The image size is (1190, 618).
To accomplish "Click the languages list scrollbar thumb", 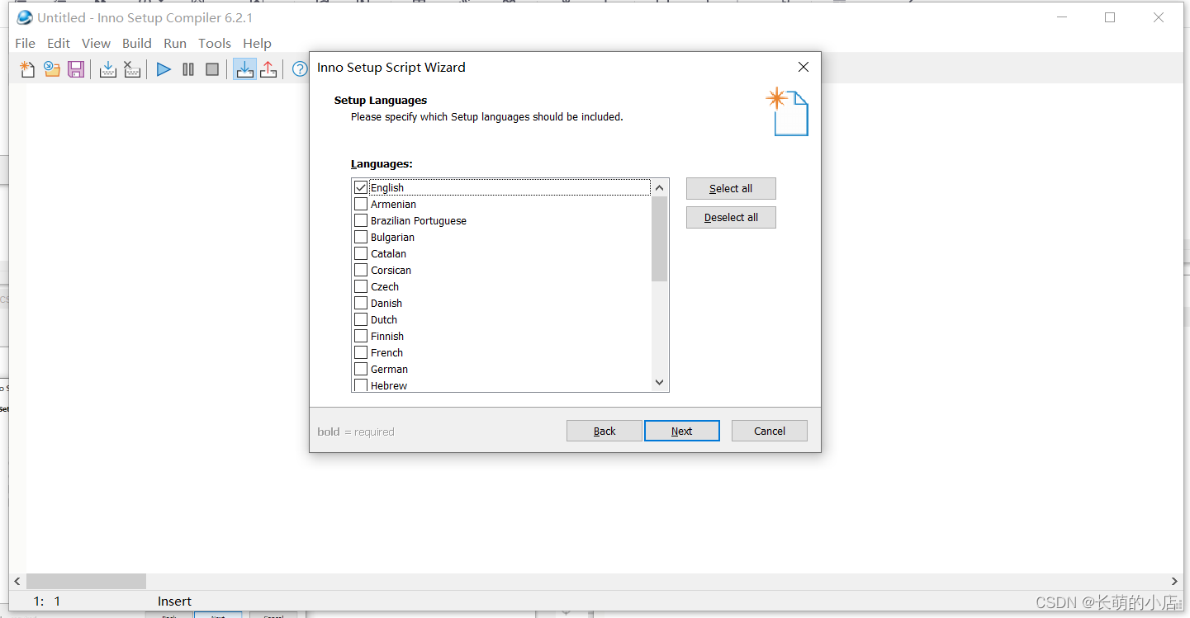I will [659, 238].
